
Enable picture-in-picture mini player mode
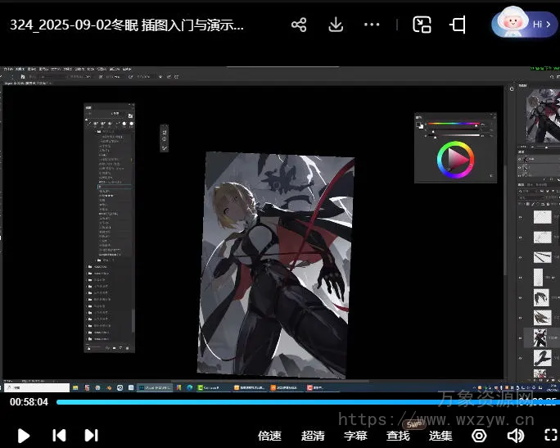tap(422, 25)
